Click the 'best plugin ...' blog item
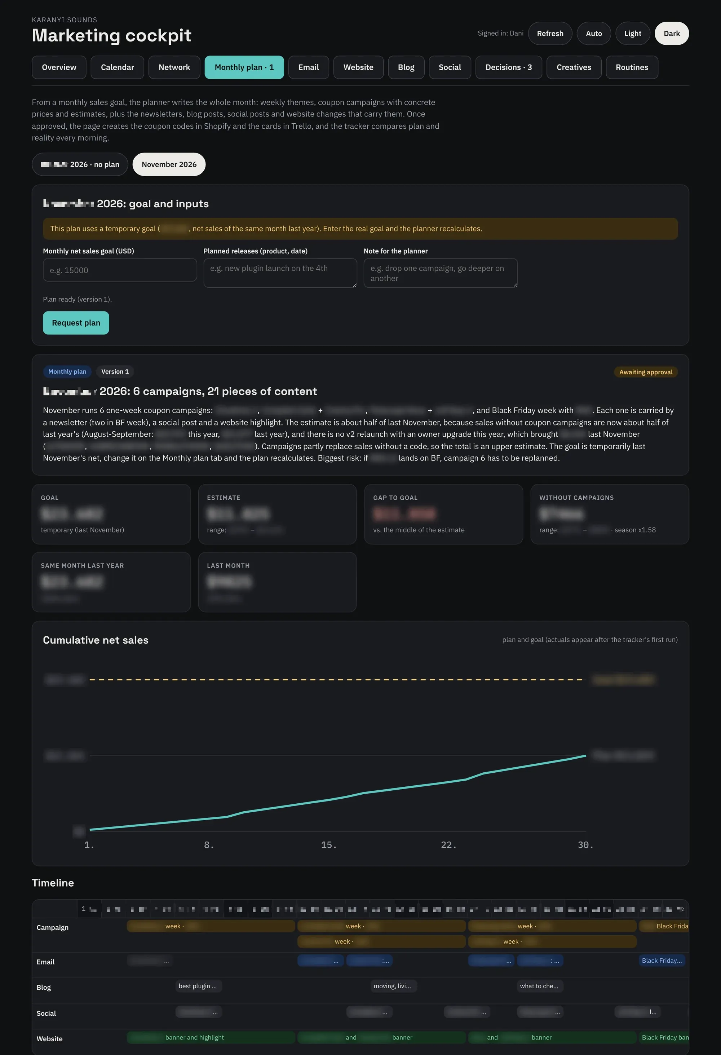721x1055 pixels. coord(198,986)
